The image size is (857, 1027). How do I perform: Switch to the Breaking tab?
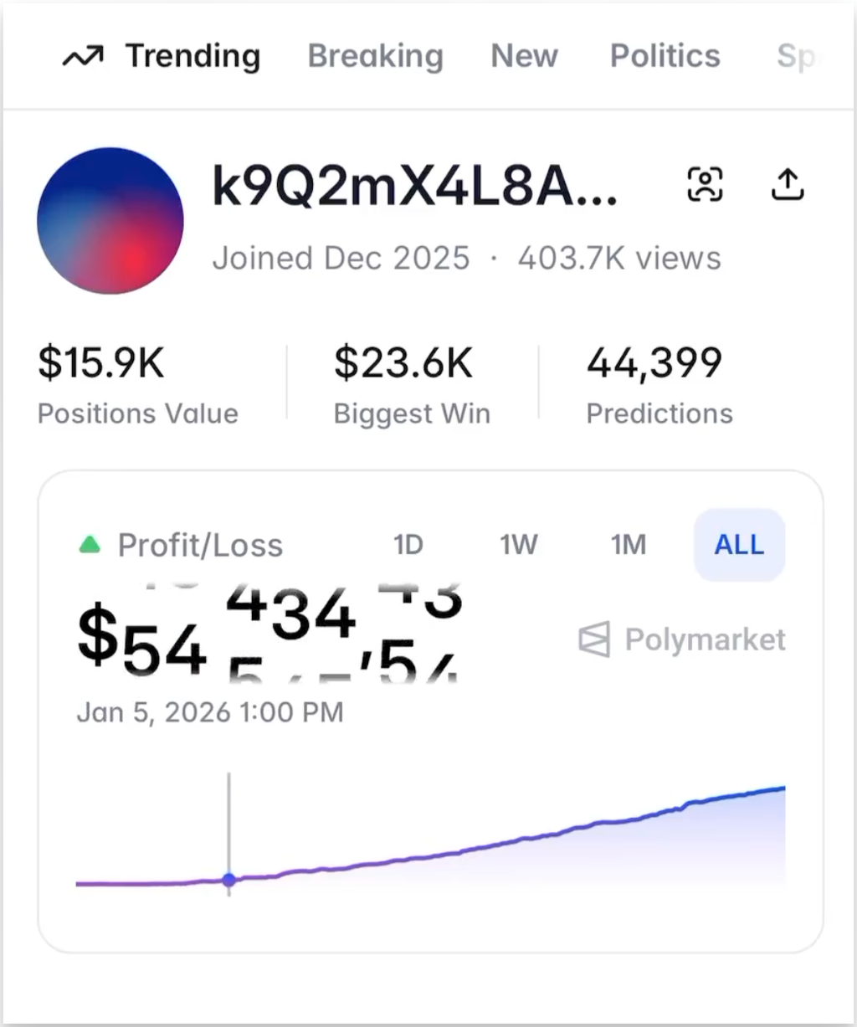375,56
